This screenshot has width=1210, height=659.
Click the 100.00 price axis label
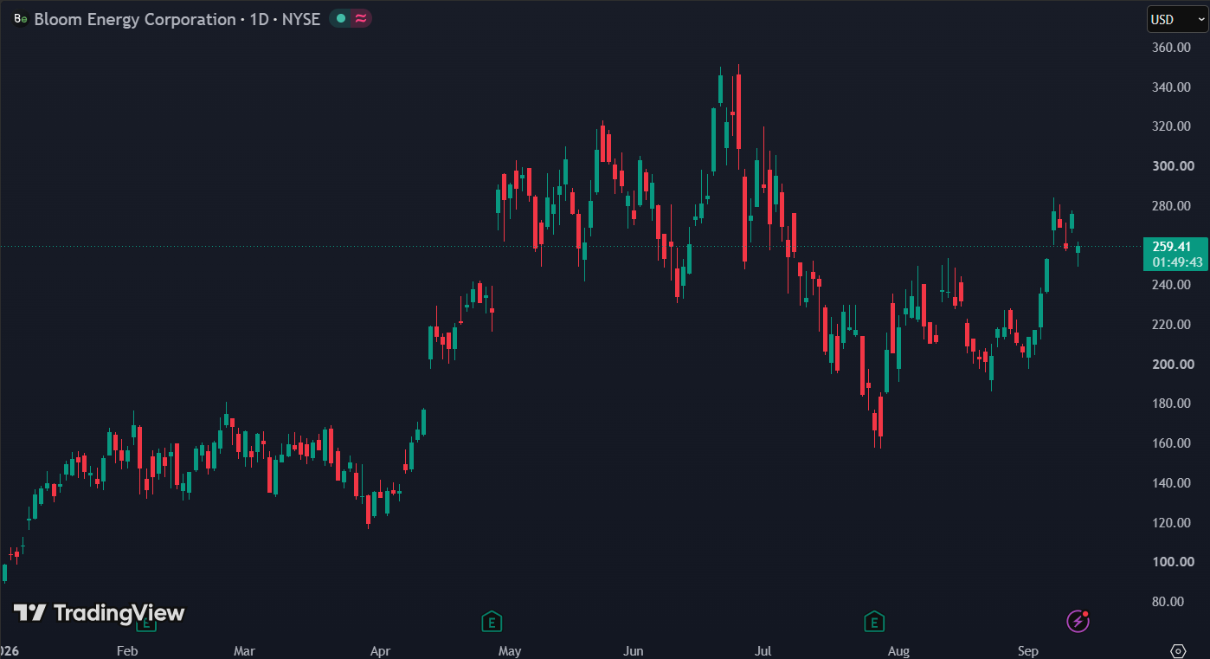1174,562
